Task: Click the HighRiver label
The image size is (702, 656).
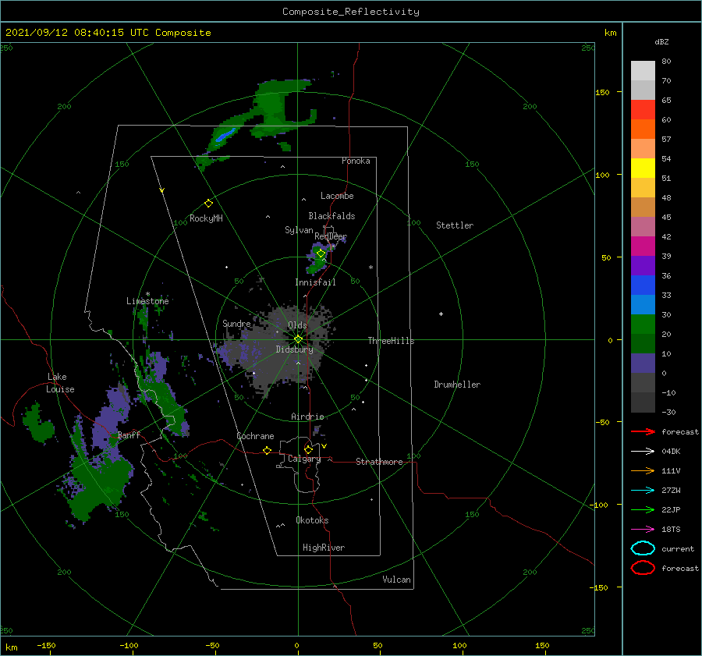Action: click(324, 548)
